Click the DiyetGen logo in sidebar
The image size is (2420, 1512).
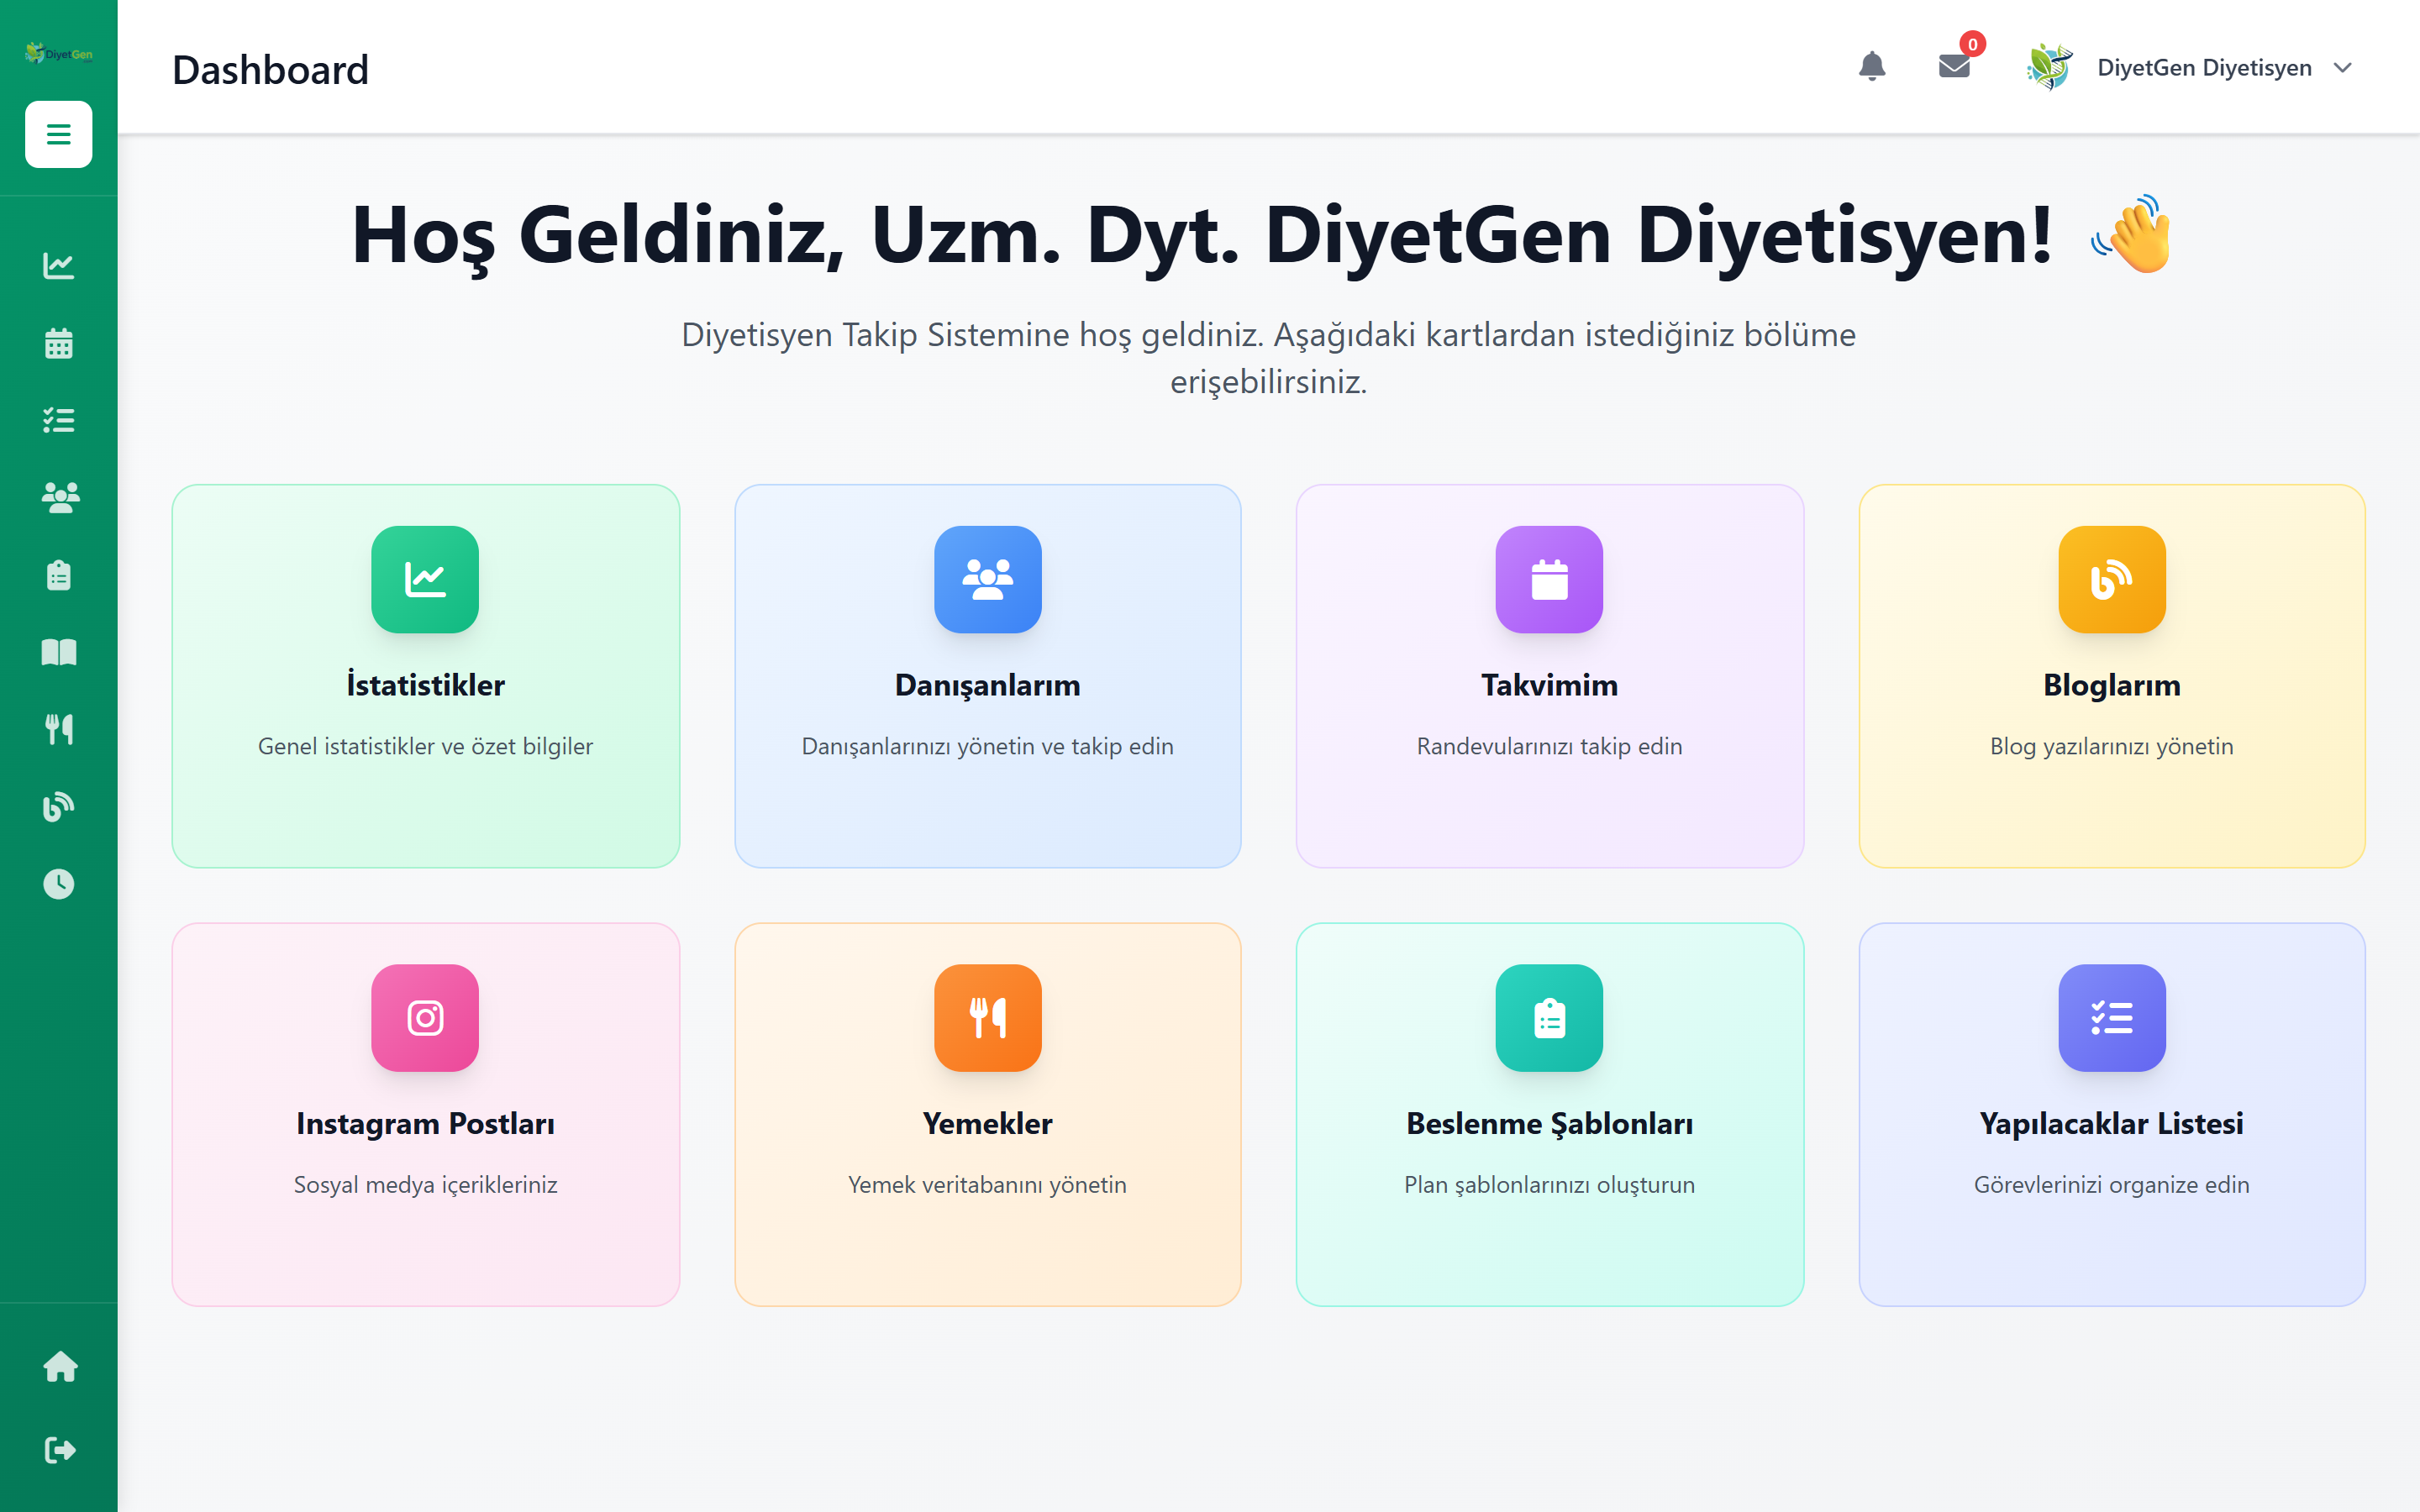(58, 53)
